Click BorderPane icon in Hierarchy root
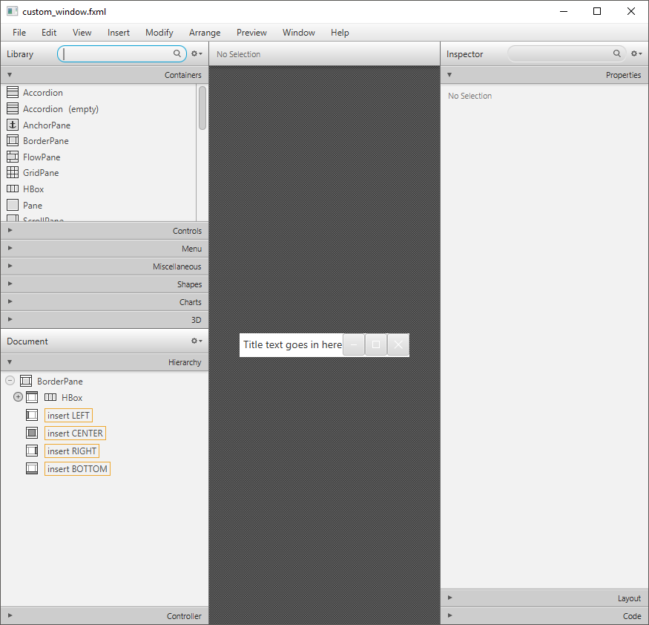The width and height of the screenshot is (649, 625). 26,381
